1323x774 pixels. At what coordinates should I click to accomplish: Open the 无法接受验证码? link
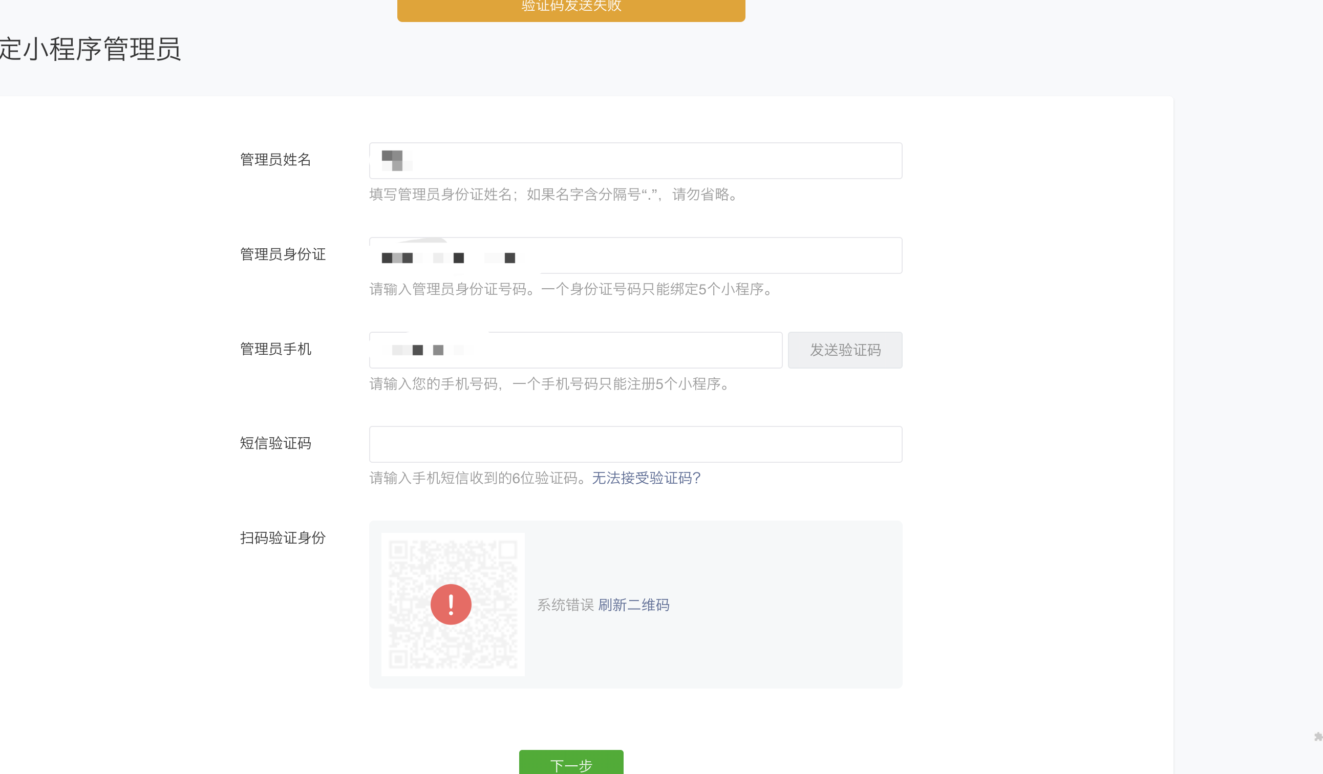pos(646,478)
